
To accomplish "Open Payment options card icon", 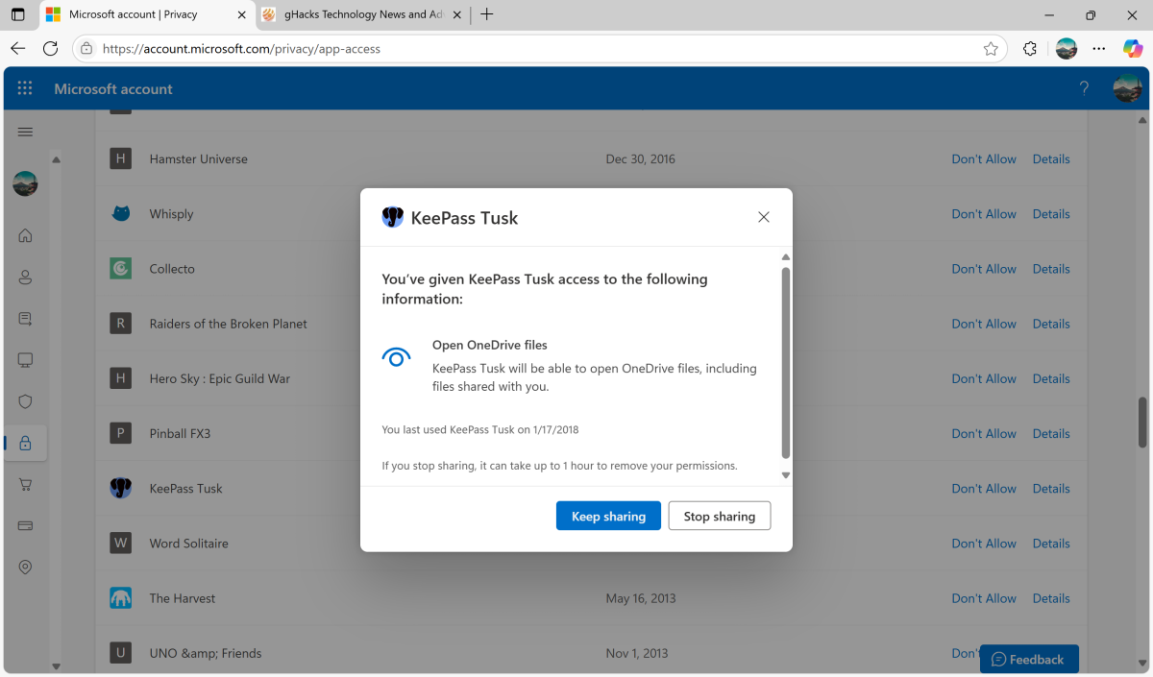I will [x=25, y=525].
